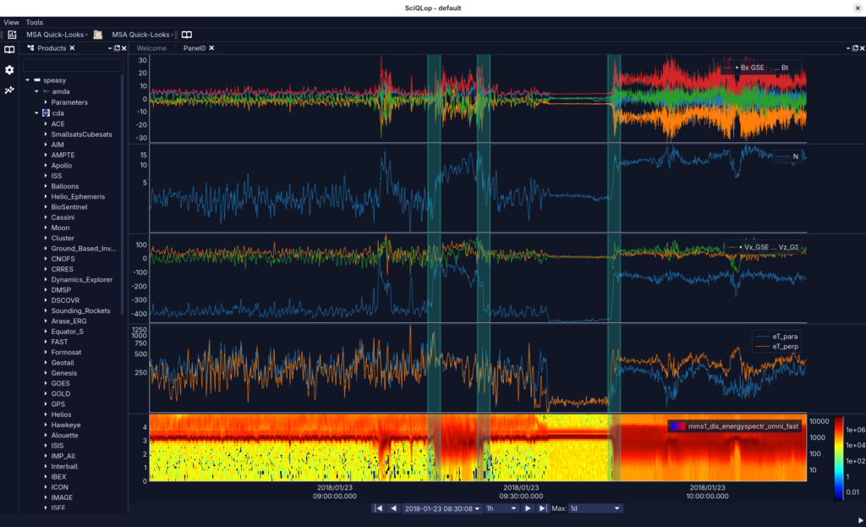866x527 pixels.
Task: Expand the Cluster tree node
Action: click(x=46, y=238)
